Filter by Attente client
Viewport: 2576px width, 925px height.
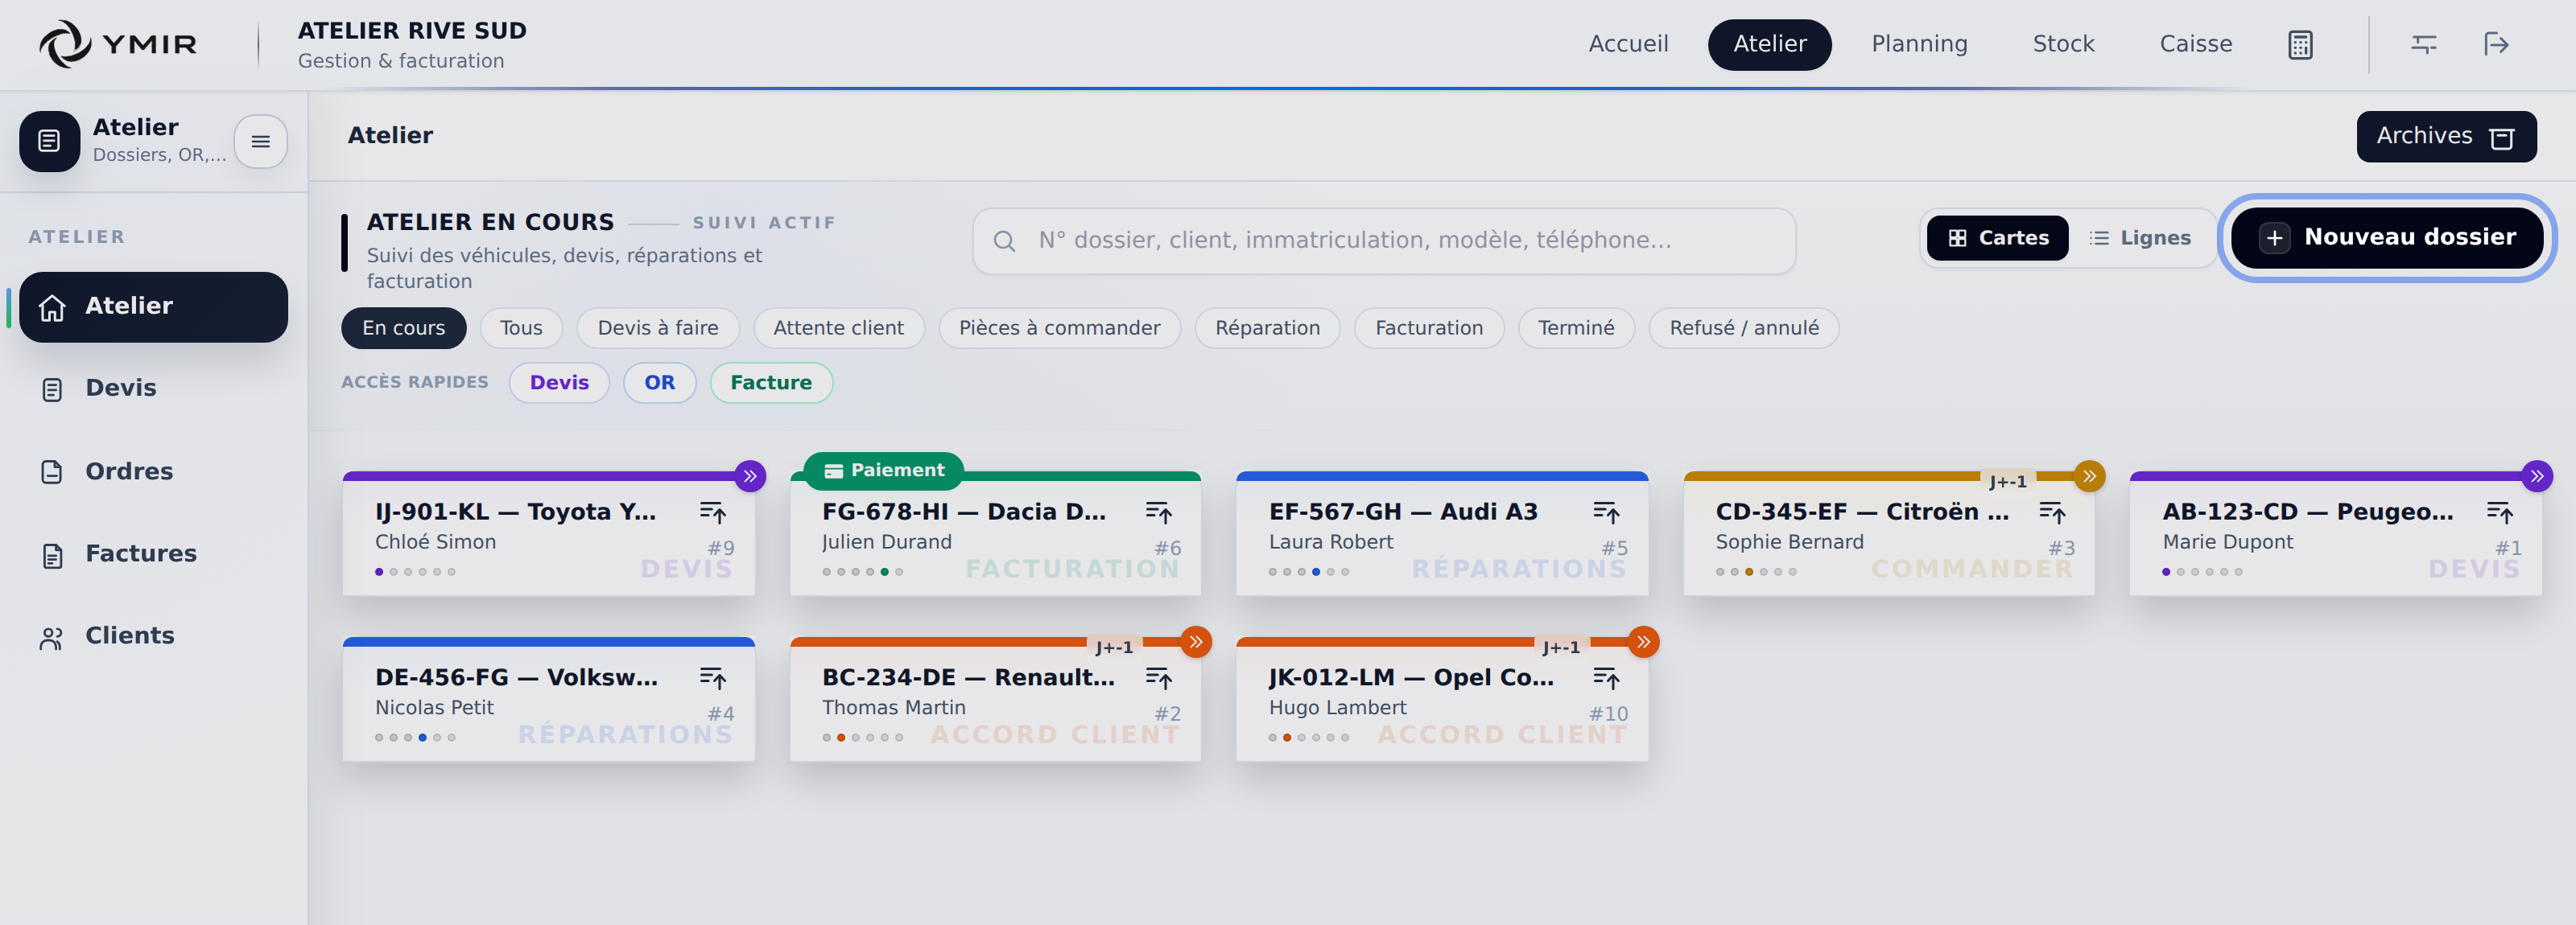(x=838, y=327)
